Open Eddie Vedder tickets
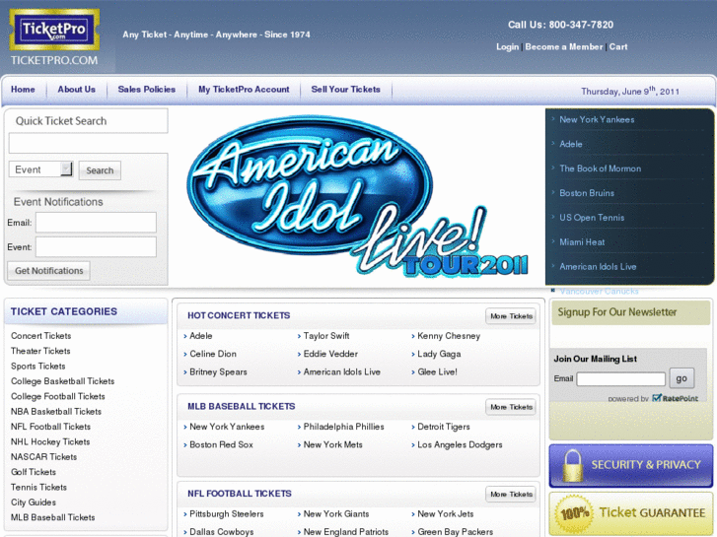 point(330,354)
